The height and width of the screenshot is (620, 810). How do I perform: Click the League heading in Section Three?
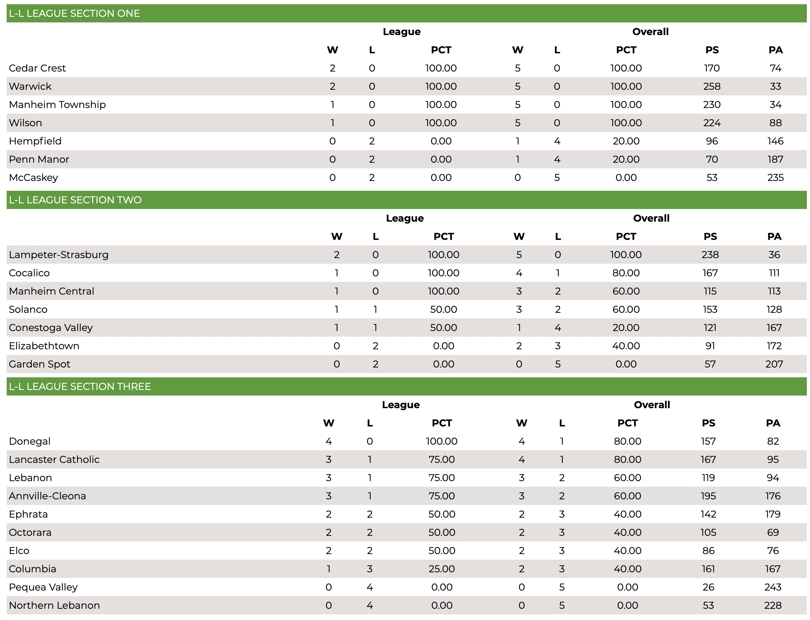(401, 405)
